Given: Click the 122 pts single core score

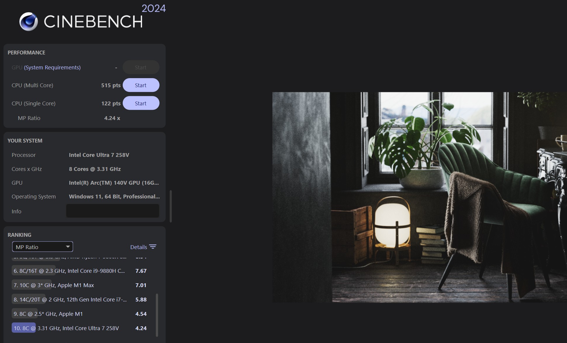Looking at the screenshot, I should 111,103.
